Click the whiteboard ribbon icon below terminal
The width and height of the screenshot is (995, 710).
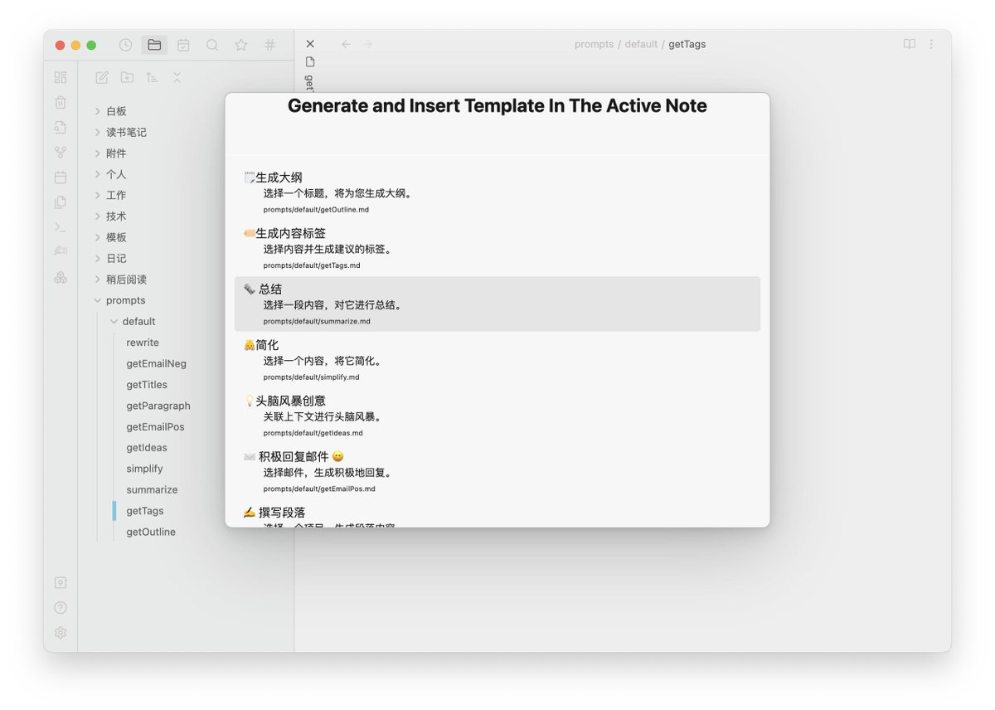[61, 250]
